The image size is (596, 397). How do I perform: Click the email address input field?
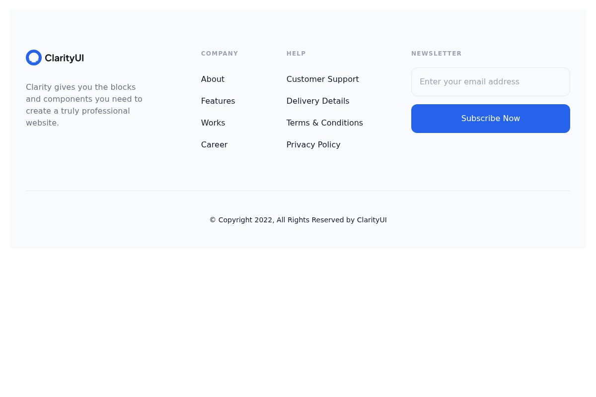(x=490, y=81)
